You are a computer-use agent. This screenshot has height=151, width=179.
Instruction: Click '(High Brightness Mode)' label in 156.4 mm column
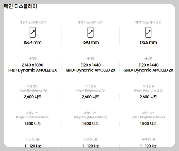(33, 117)
